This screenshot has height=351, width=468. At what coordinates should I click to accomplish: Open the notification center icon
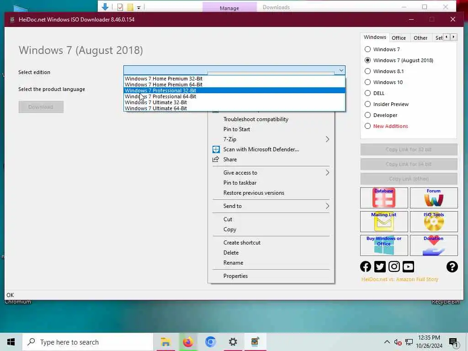tap(454, 342)
